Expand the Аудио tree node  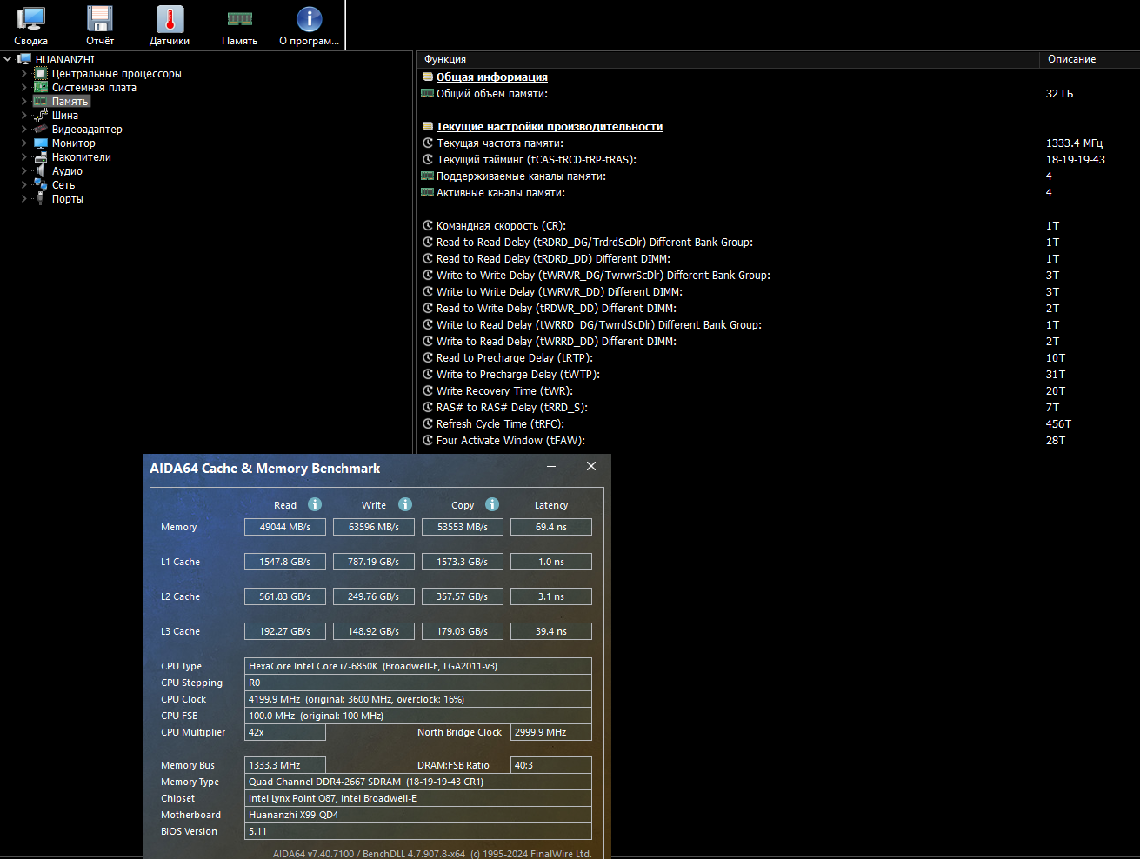[x=24, y=171]
